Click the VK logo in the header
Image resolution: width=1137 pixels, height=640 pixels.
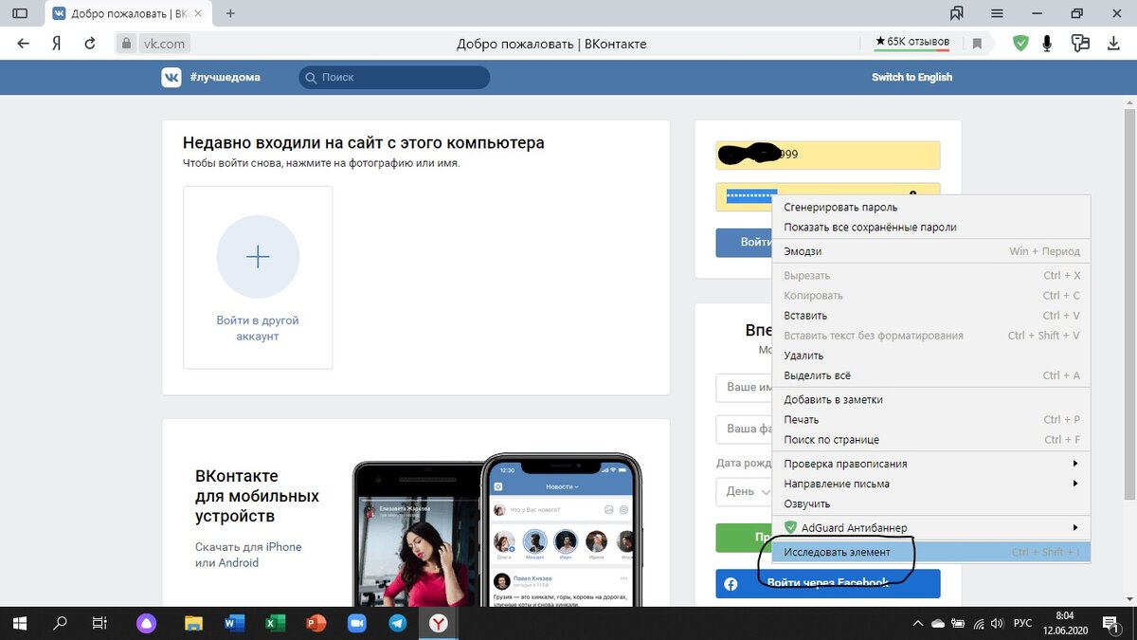[x=171, y=77]
